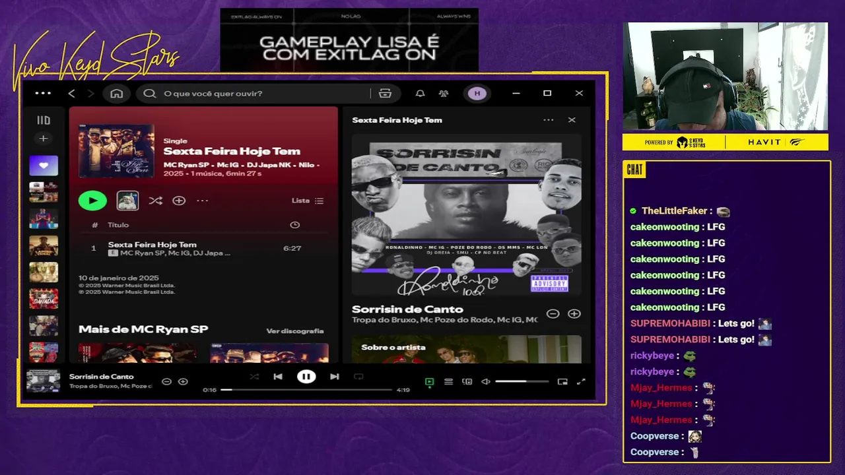Click plus icon in bottom player bar

[x=184, y=381]
